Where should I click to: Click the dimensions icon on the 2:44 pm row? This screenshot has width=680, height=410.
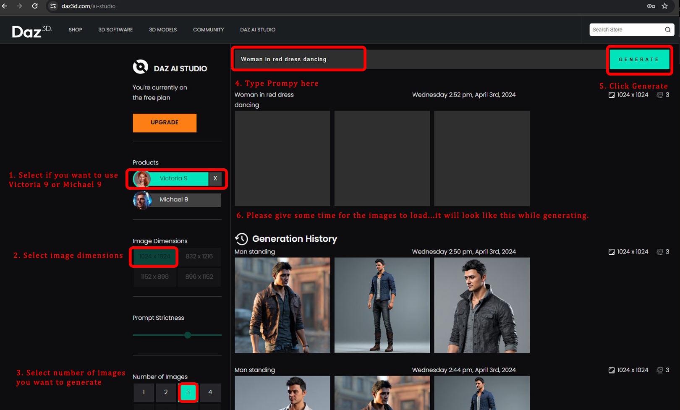pyautogui.click(x=612, y=370)
